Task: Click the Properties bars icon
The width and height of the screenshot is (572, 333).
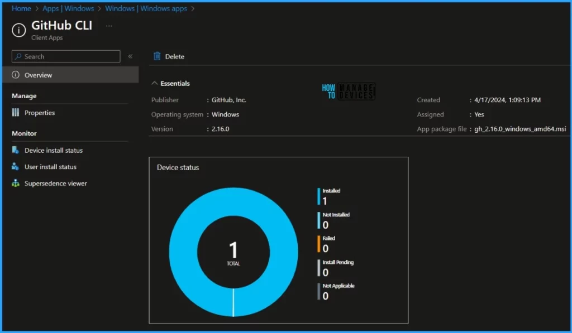Action: pos(16,113)
